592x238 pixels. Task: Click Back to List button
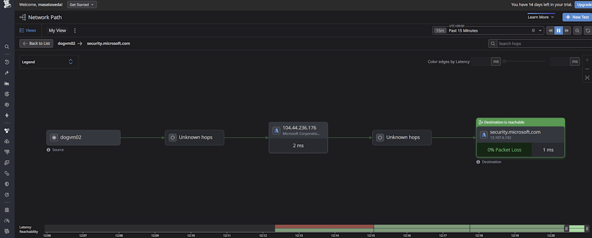point(37,43)
